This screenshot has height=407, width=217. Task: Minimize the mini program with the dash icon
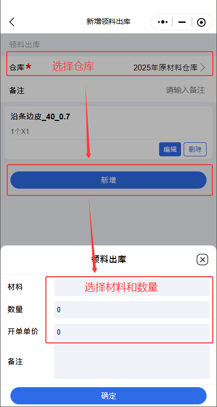coord(182,22)
